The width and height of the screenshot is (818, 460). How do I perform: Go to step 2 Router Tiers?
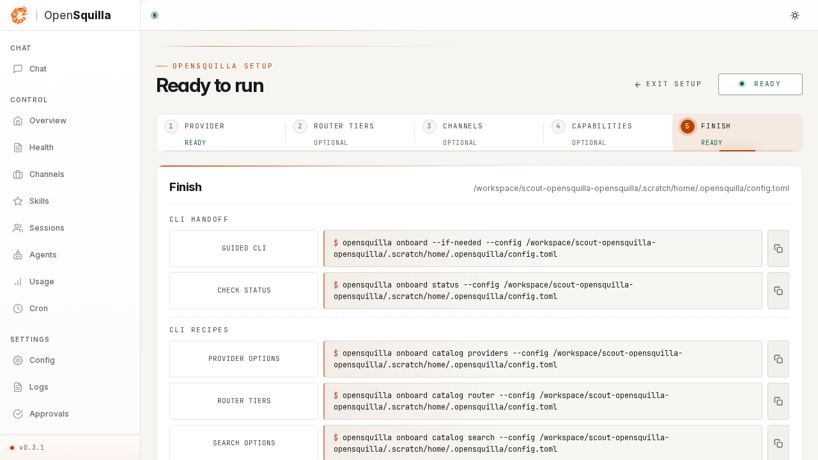(x=350, y=133)
